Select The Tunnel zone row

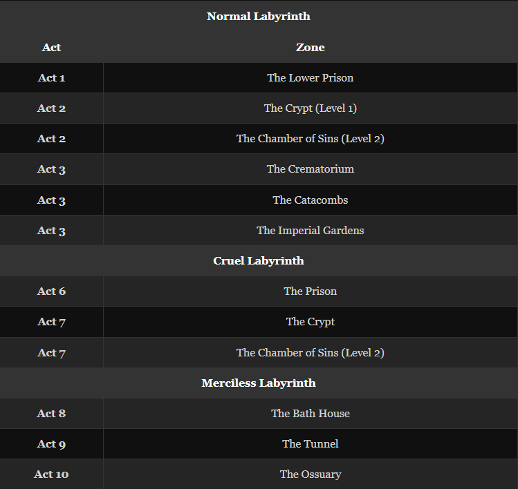[x=310, y=443]
